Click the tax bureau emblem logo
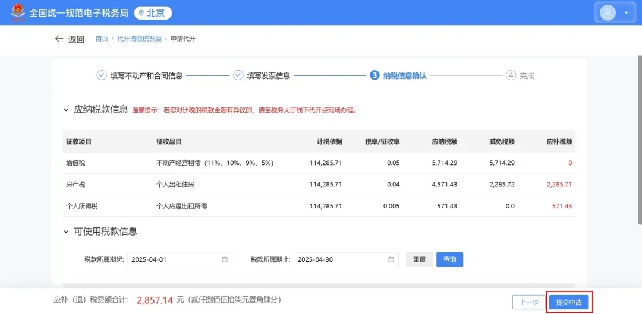Viewport: 642px width, 314px height. click(x=18, y=12)
